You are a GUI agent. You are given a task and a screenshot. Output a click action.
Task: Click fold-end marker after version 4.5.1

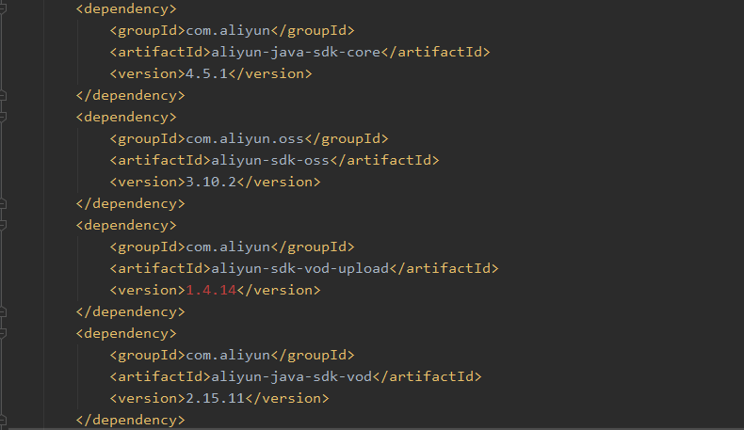4,95
